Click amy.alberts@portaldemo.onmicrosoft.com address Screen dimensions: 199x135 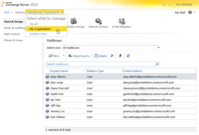150,77
